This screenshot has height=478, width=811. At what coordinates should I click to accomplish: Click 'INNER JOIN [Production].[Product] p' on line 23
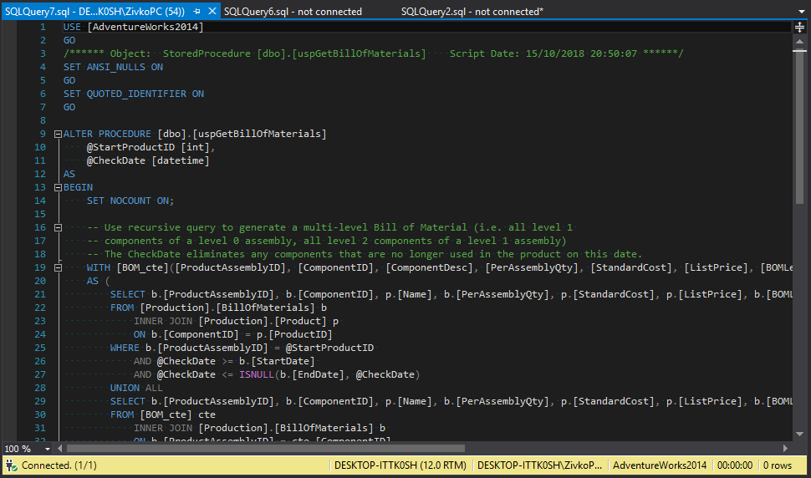click(237, 322)
